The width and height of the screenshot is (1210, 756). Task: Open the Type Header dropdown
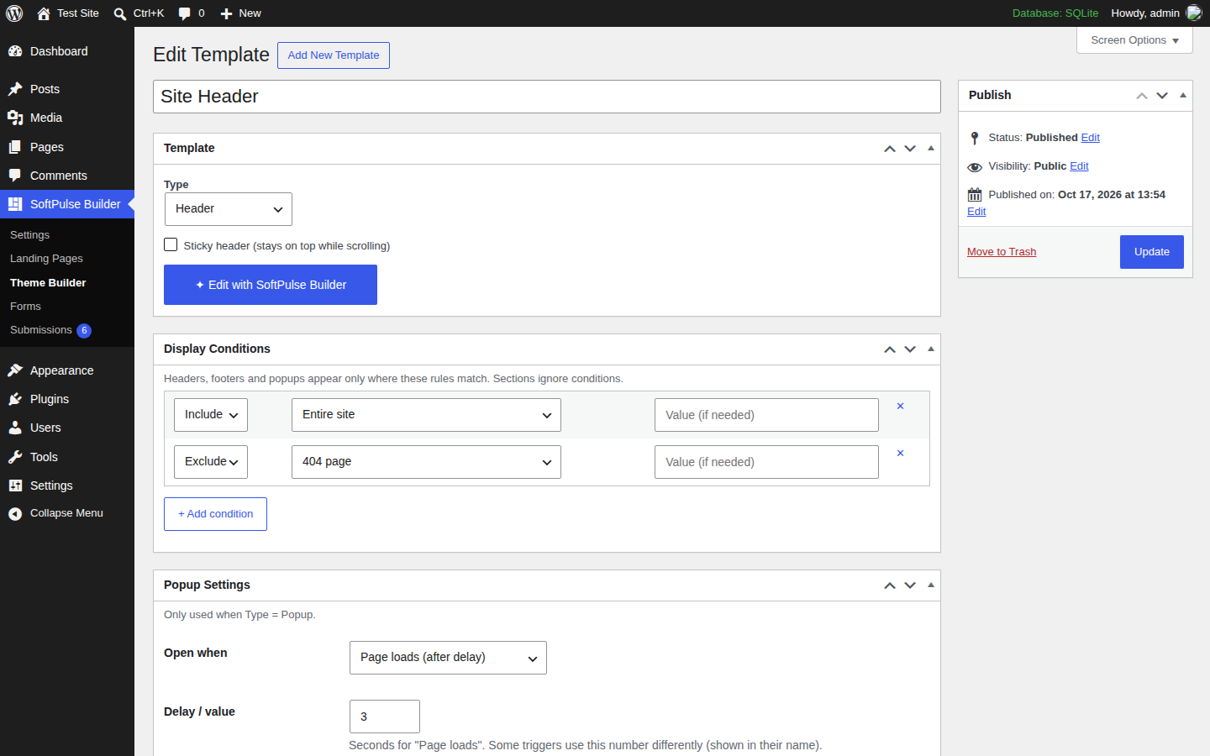pyautogui.click(x=229, y=209)
